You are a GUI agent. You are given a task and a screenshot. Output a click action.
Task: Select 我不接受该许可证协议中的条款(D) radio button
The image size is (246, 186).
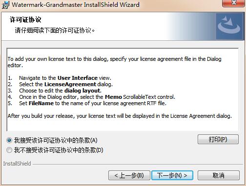pyautogui.click(x=9, y=150)
